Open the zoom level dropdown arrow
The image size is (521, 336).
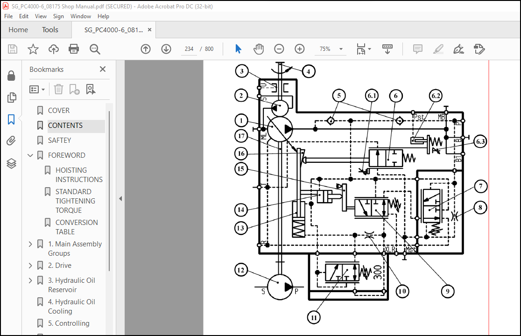pos(341,49)
